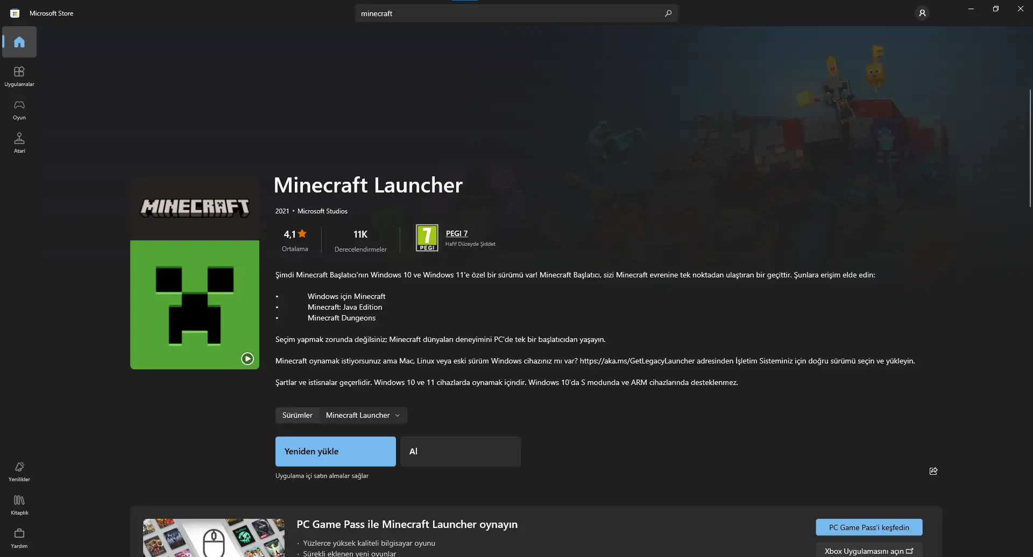Click the 'Minecraft Dungeons' bullet text
Viewport: 1033px width, 557px height.
342,318
